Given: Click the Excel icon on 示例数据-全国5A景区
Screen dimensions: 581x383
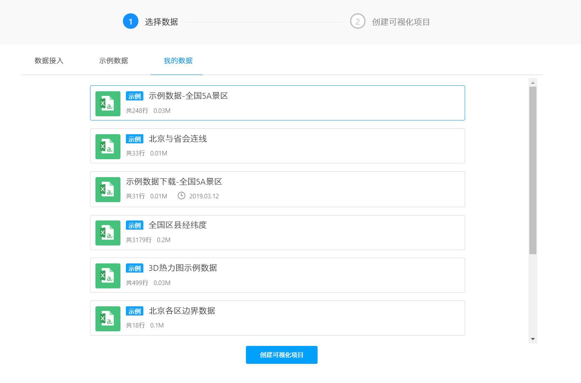Looking at the screenshot, I should [108, 103].
